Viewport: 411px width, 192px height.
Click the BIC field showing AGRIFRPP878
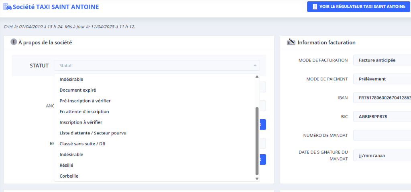pyautogui.click(x=382, y=116)
